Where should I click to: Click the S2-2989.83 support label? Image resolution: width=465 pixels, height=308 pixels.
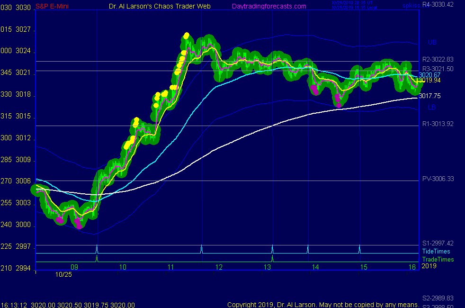(438, 298)
